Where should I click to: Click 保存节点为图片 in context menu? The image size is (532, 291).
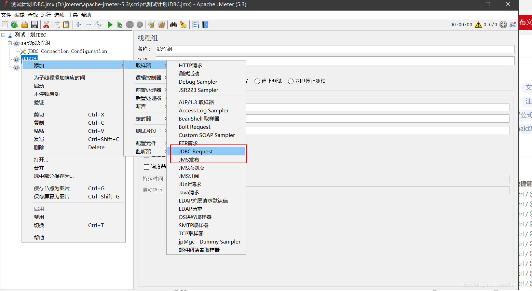tap(73, 188)
